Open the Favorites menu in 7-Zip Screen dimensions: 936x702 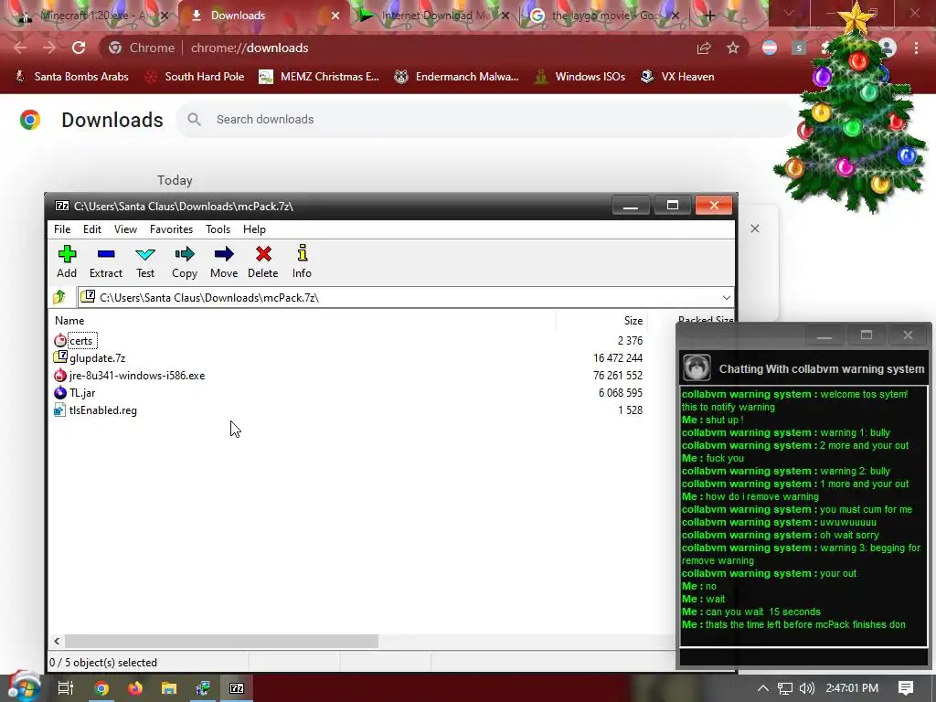pyautogui.click(x=171, y=229)
